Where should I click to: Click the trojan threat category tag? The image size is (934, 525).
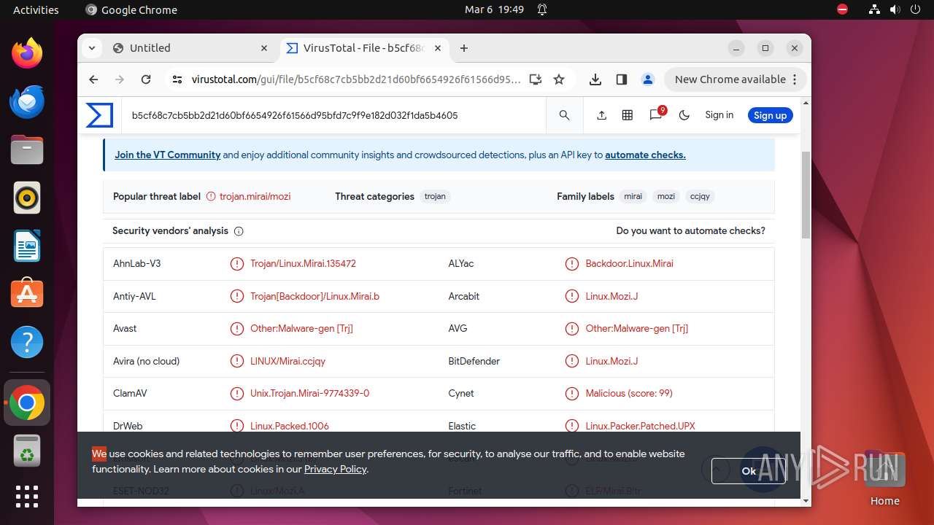coord(435,196)
